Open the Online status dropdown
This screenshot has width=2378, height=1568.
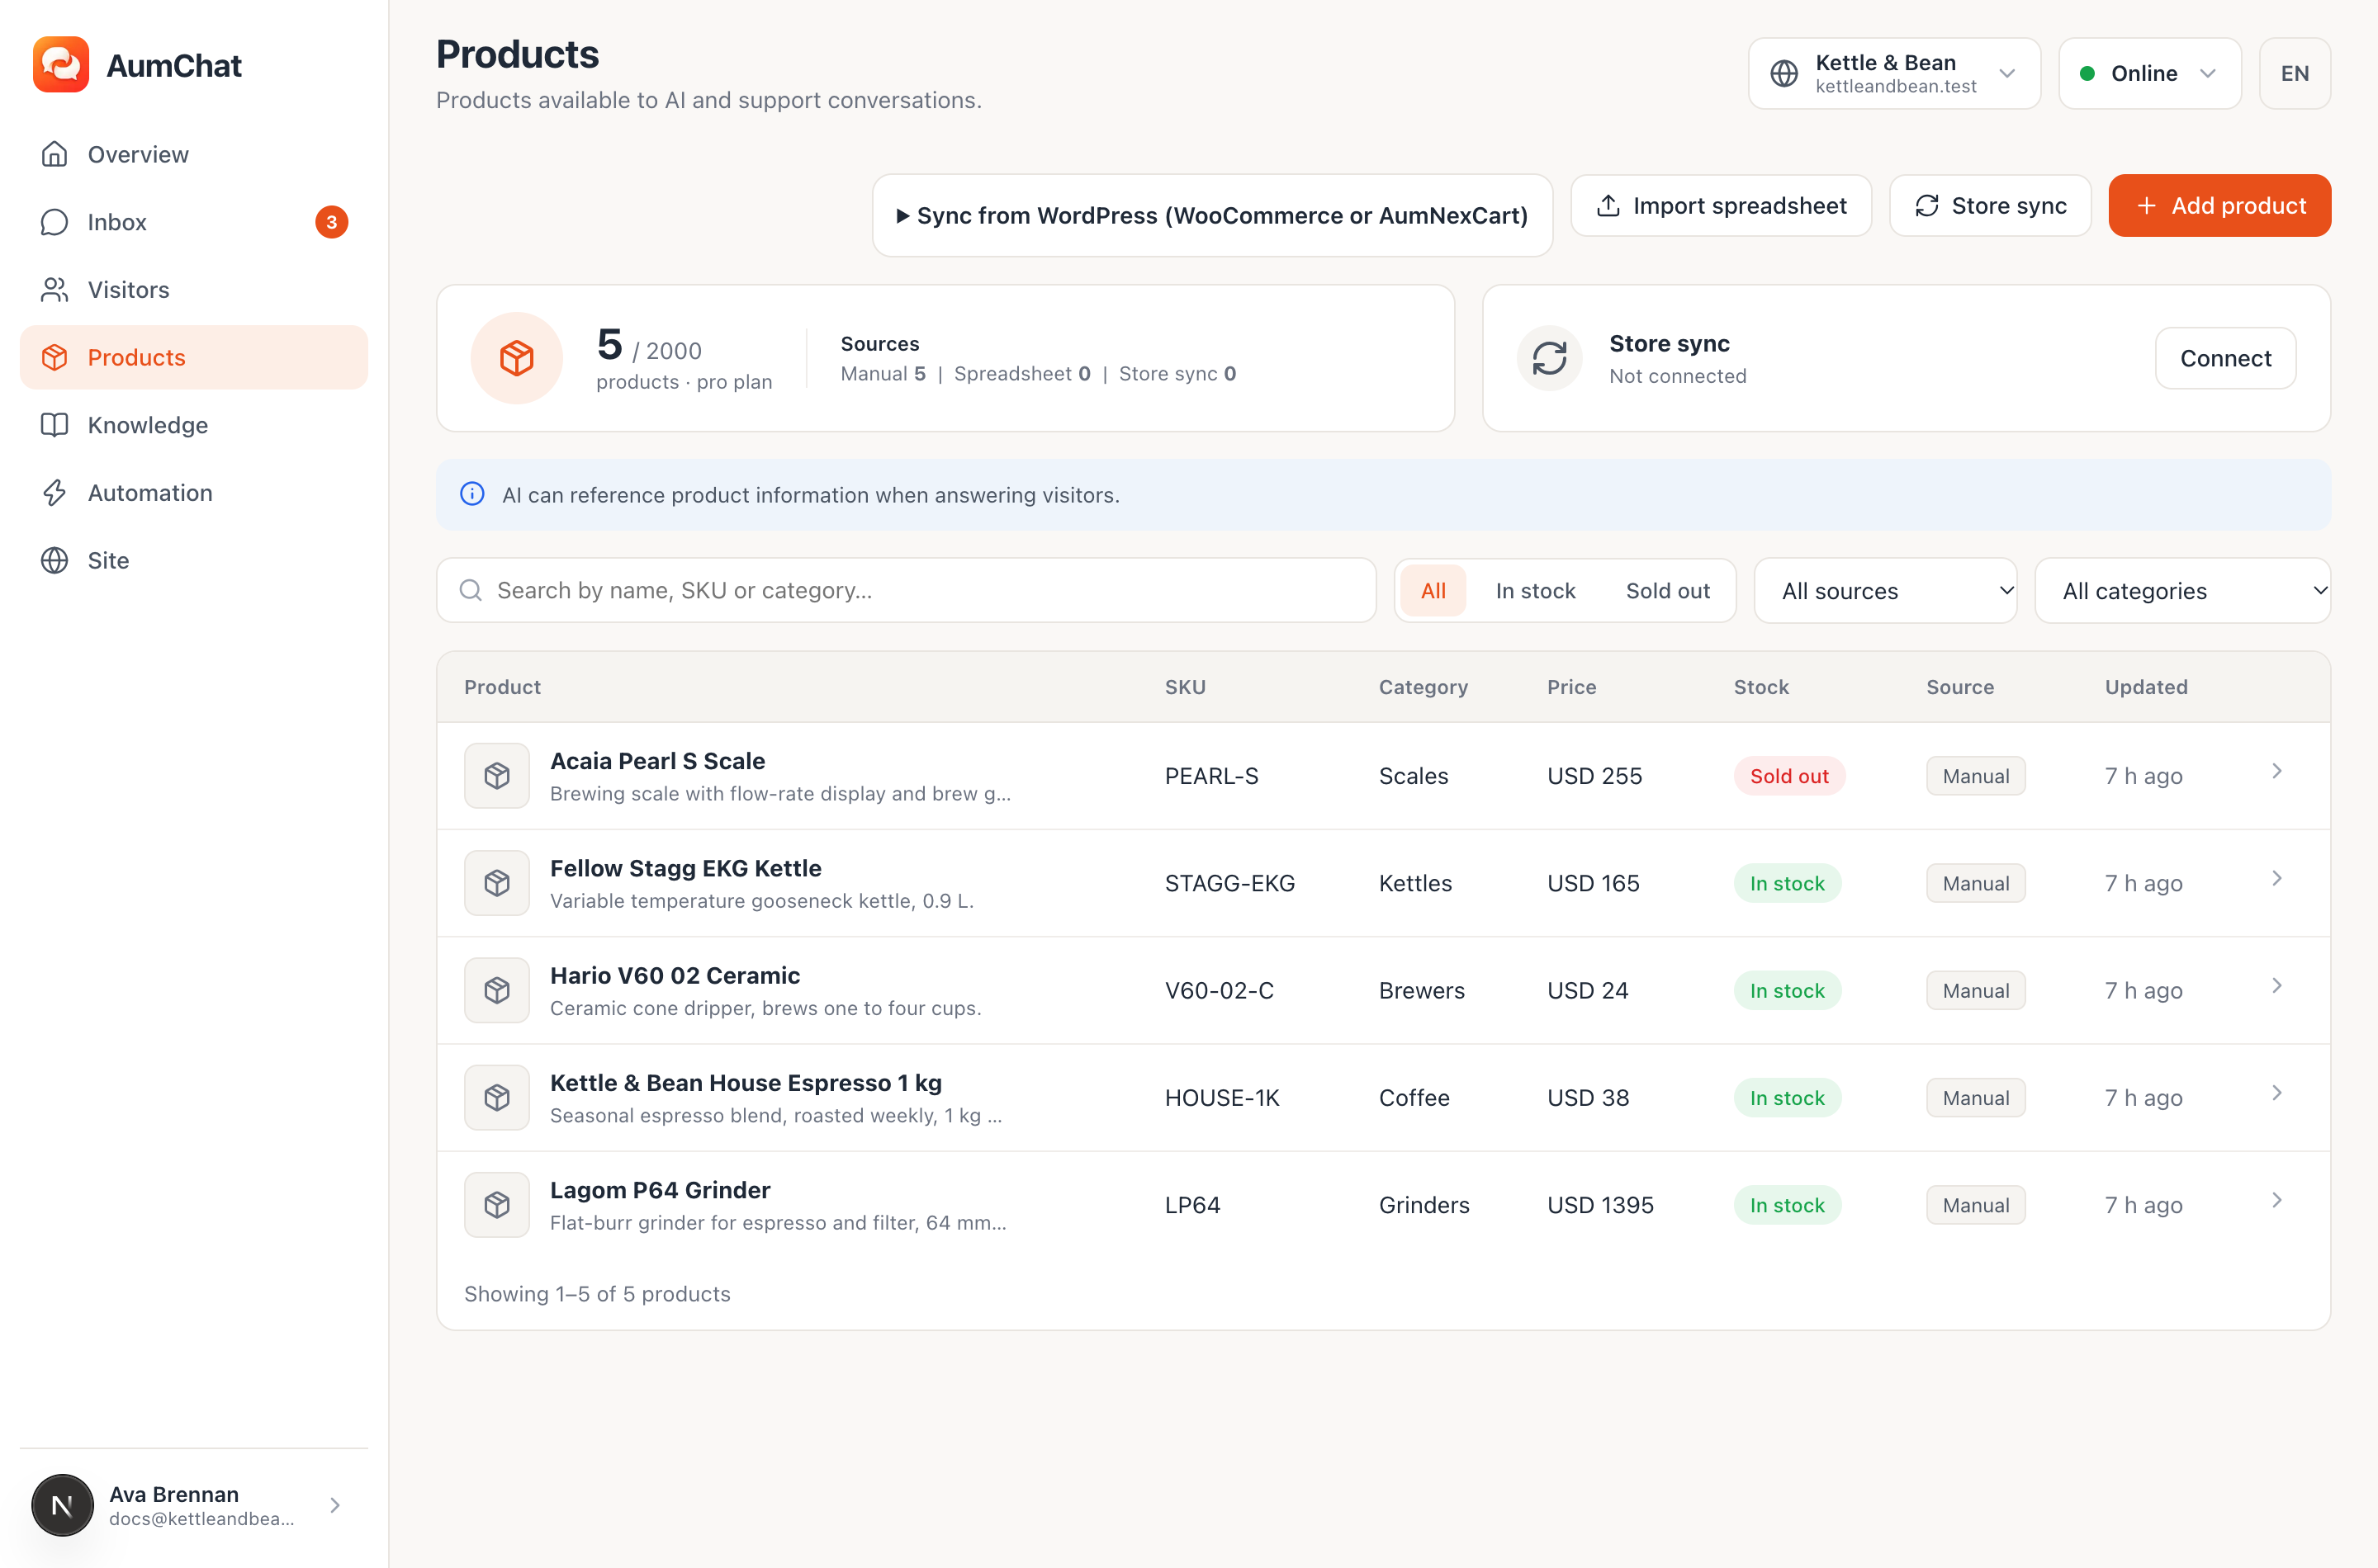[2149, 73]
